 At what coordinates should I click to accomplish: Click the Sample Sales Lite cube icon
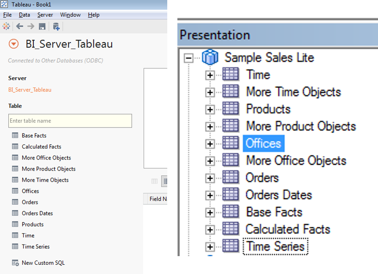[210, 58]
